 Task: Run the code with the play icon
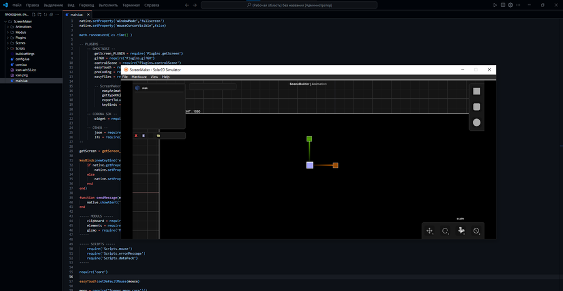point(495,5)
